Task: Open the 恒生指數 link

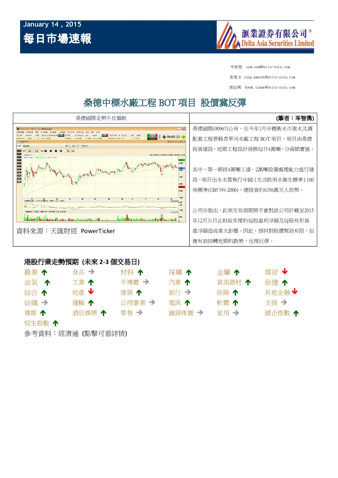Action: (37, 323)
